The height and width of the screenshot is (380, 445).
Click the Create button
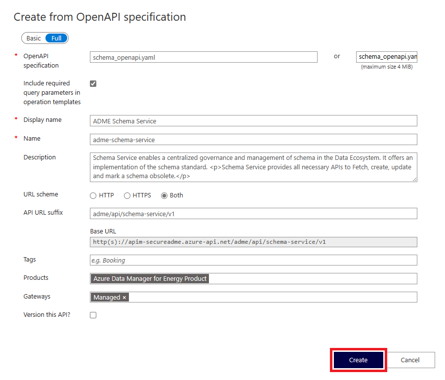358,360
